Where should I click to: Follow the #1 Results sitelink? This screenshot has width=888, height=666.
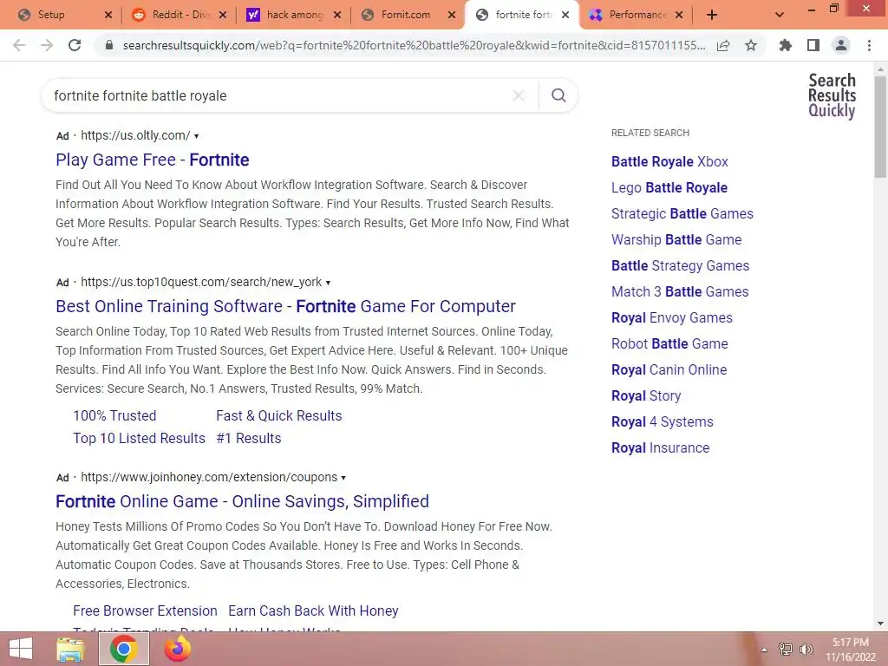tap(249, 438)
